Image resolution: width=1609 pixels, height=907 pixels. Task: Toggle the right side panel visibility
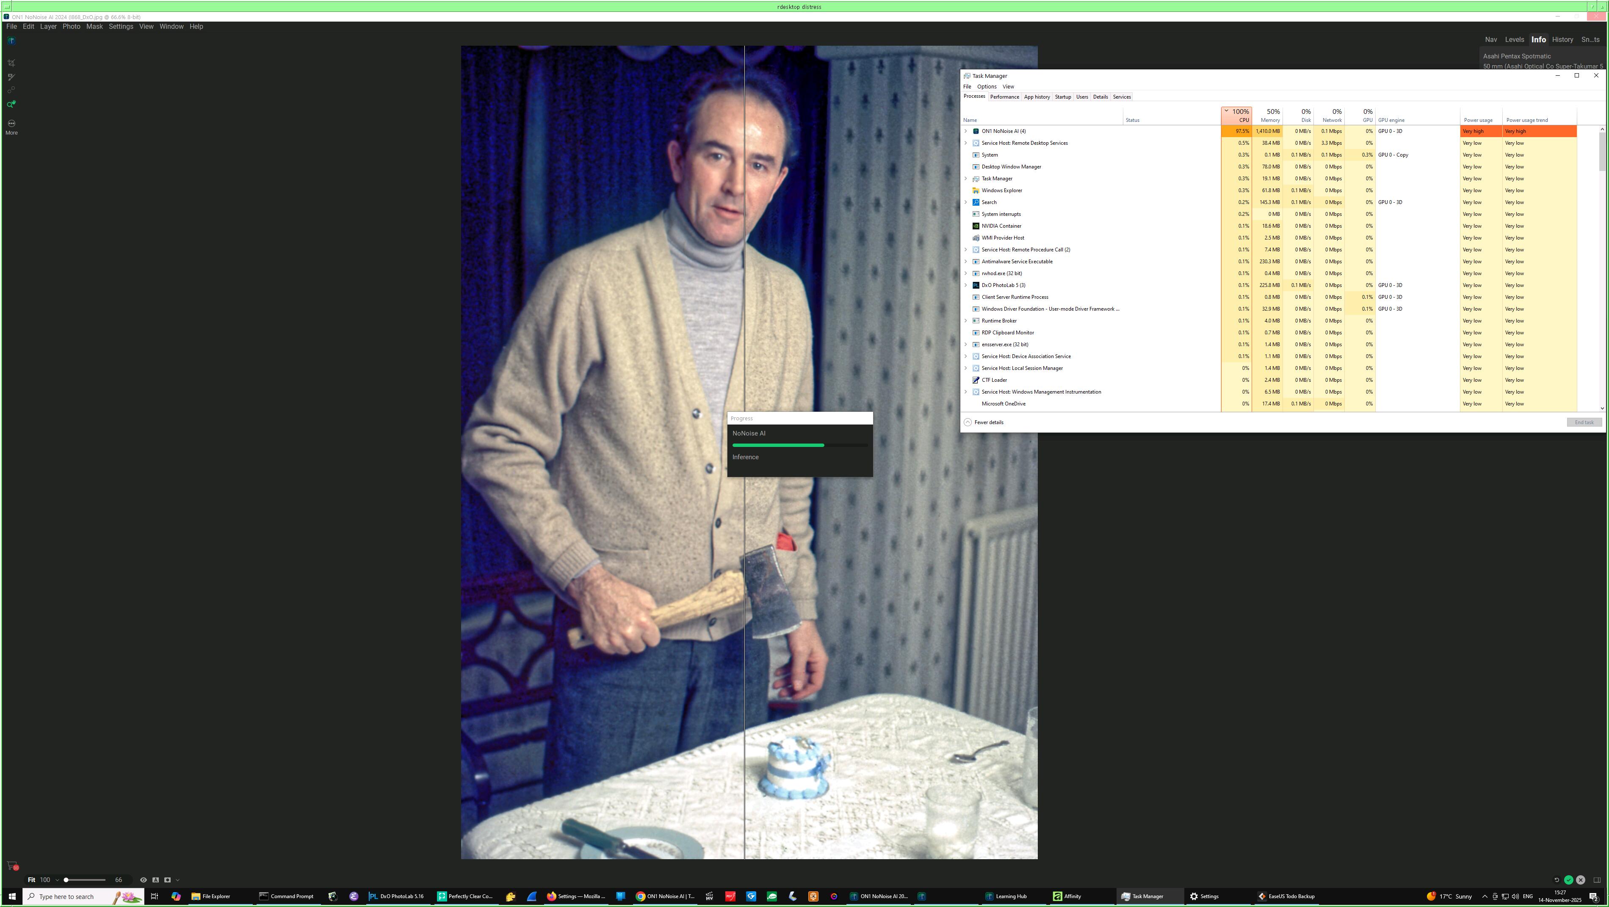coord(1597,880)
